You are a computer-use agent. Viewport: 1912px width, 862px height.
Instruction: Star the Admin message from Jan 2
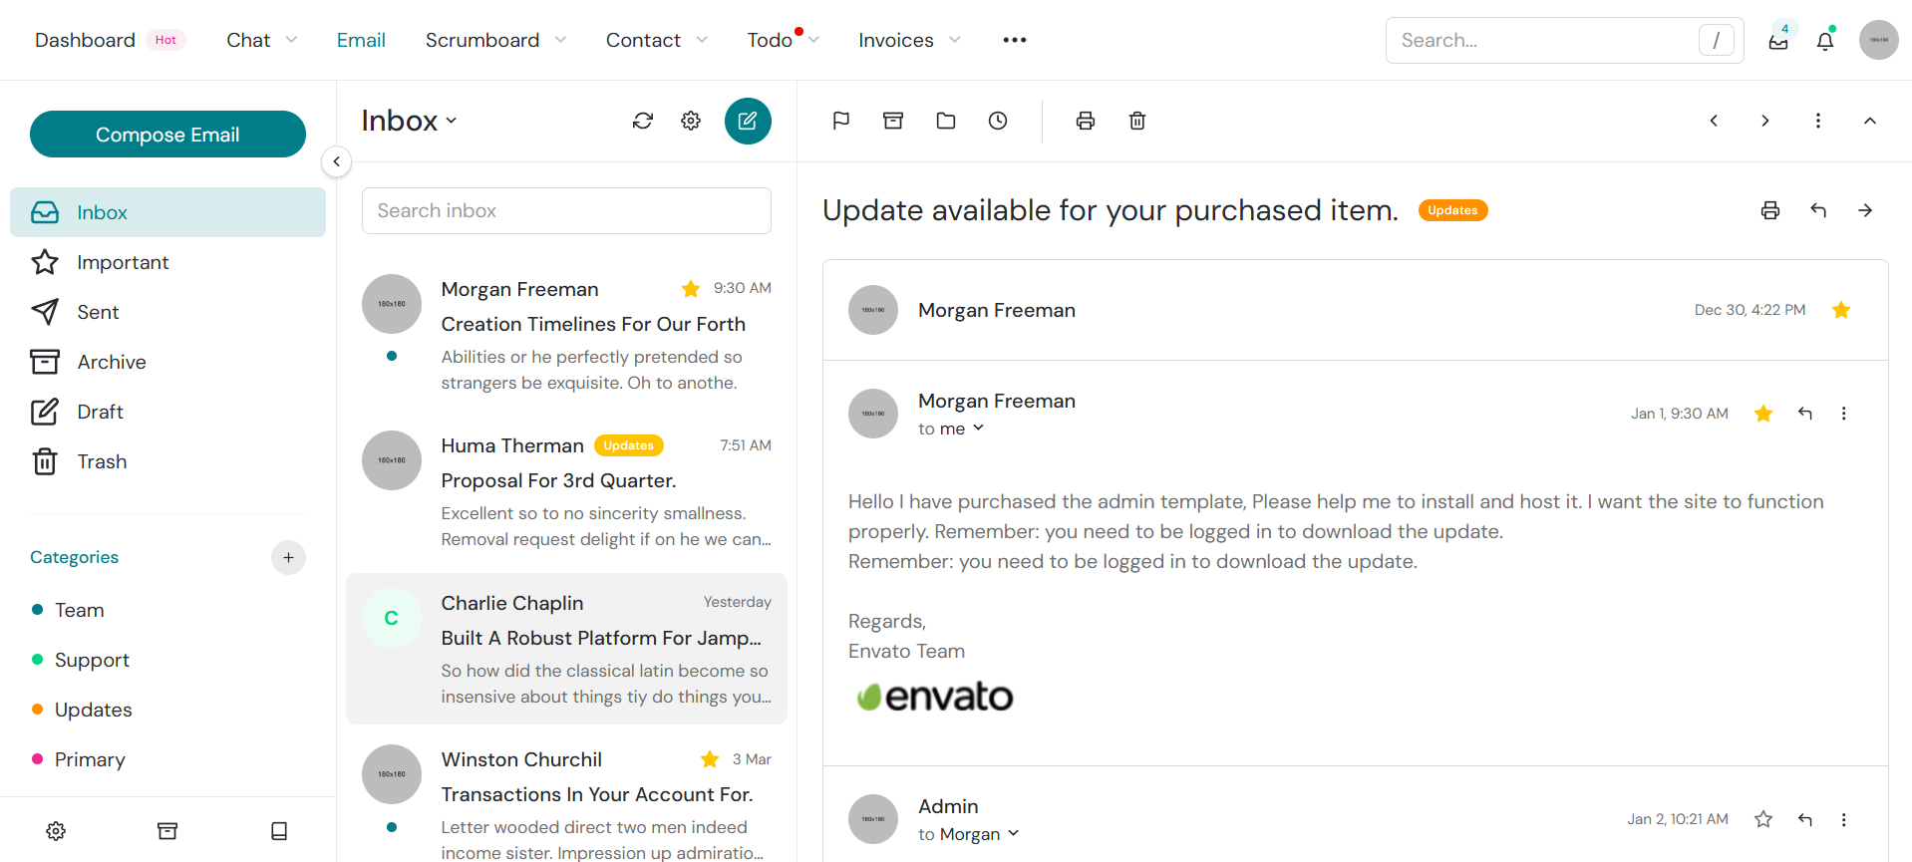[1763, 819]
